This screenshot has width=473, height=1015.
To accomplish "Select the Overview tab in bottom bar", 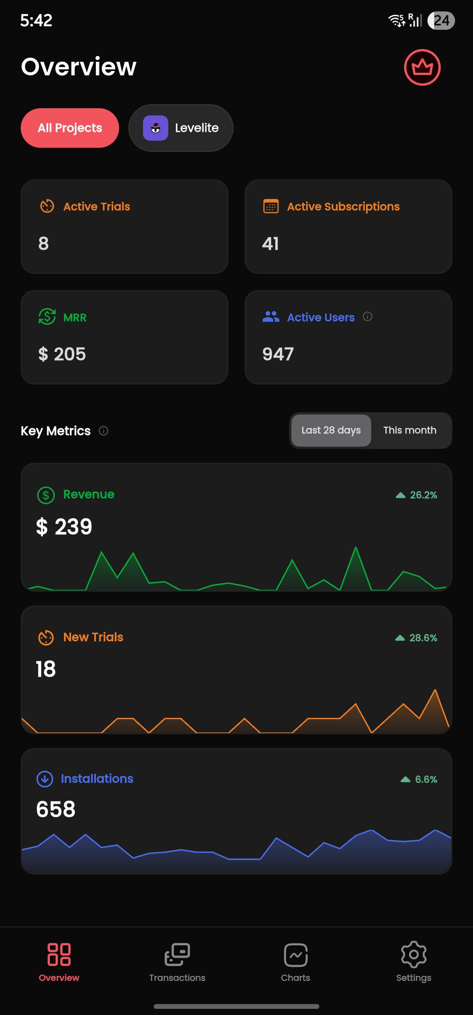I will [x=59, y=962].
